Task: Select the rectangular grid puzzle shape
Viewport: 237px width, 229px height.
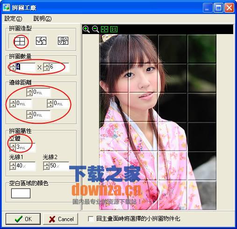Action: [20, 41]
